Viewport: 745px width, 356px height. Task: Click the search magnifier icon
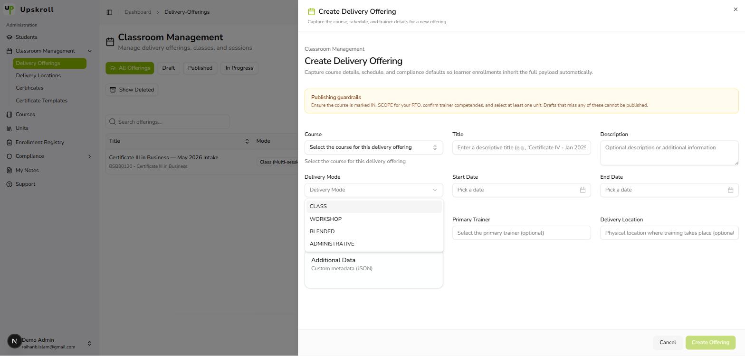point(113,122)
